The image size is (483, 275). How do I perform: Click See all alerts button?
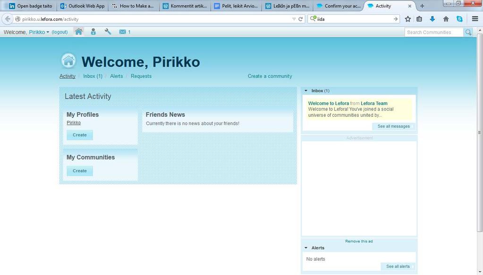pyautogui.click(x=398, y=266)
